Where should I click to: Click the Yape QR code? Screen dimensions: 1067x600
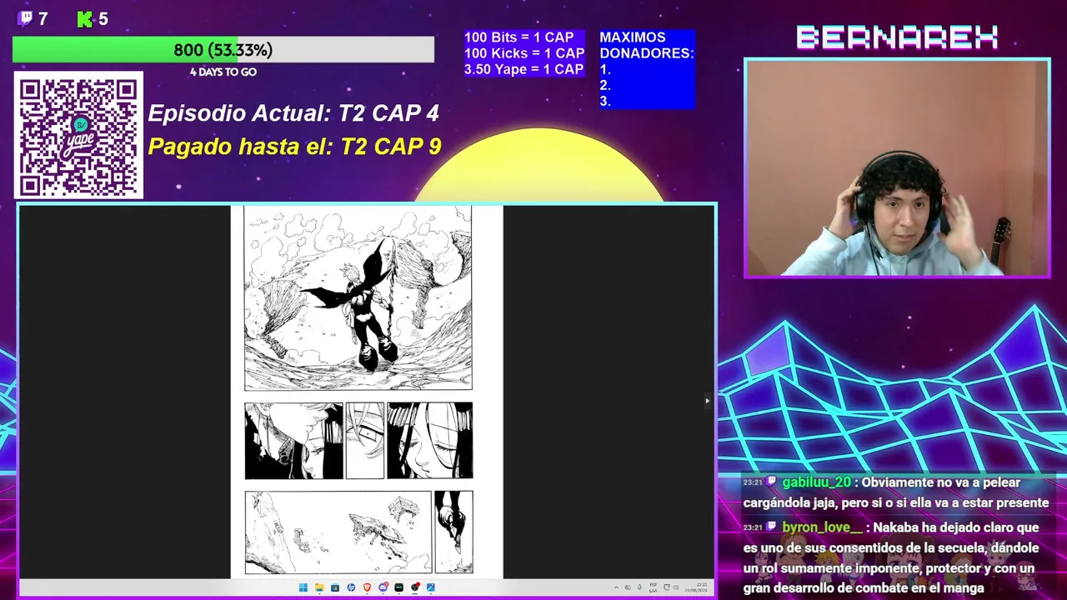(78, 136)
